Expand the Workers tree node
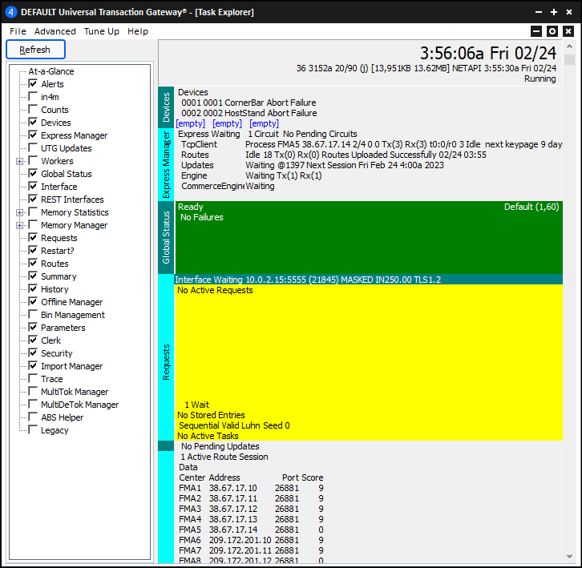The width and height of the screenshot is (582, 568). click(20, 161)
